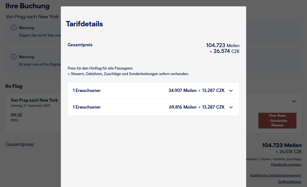
Task: Open the Tarifkonditionen link
Action: coord(289,182)
